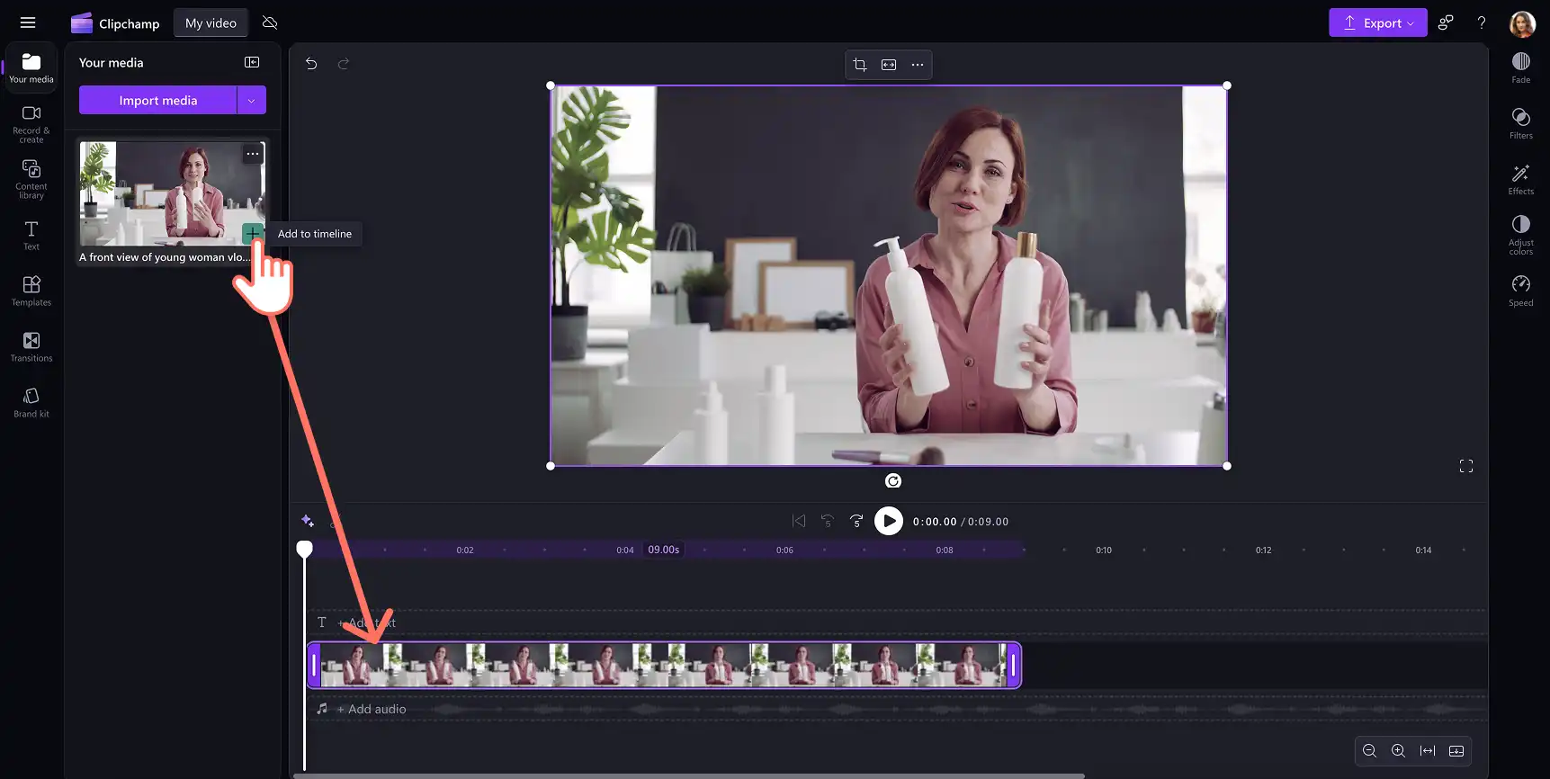The width and height of the screenshot is (1550, 779).
Task: Open Brand kit in the sidebar
Action: pos(31,402)
